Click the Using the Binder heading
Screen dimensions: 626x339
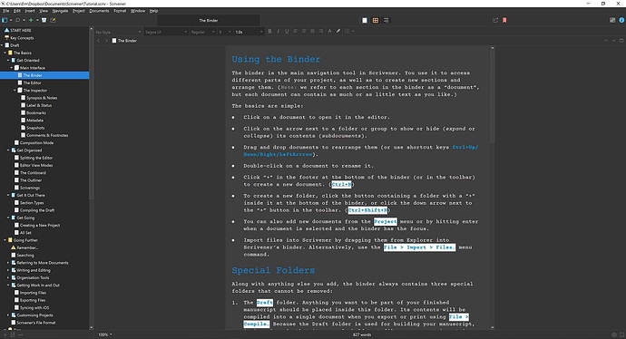[x=276, y=60]
